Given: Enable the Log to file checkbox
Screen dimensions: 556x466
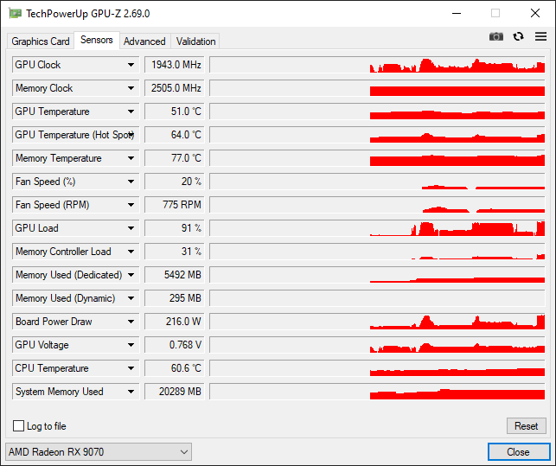Looking at the screenshot, I should pos(18,426).
